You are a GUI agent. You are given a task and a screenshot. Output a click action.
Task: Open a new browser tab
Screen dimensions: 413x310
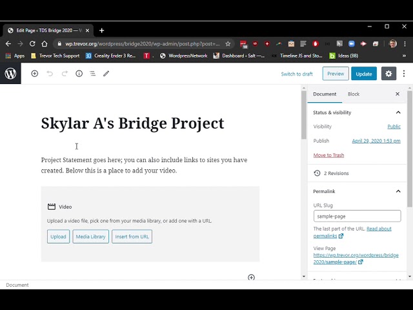(x=102, y=30)
